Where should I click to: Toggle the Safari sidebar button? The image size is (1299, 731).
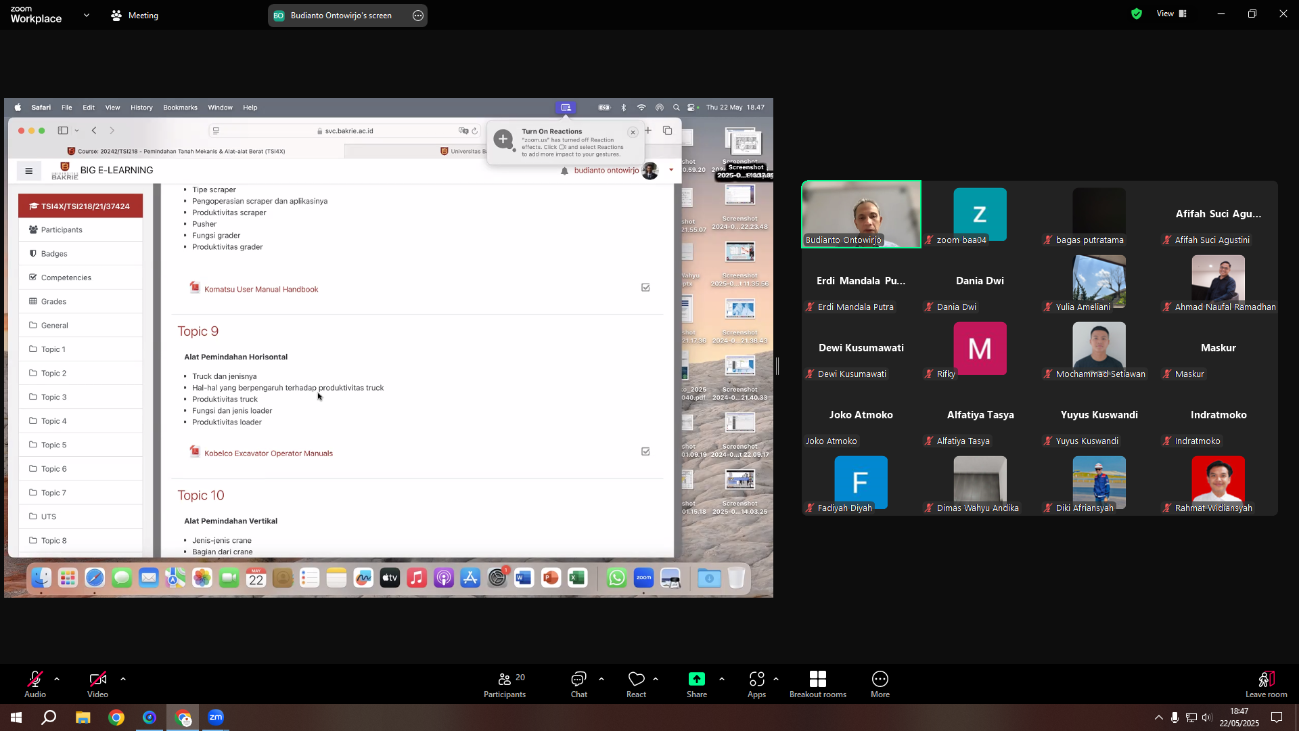63,131
